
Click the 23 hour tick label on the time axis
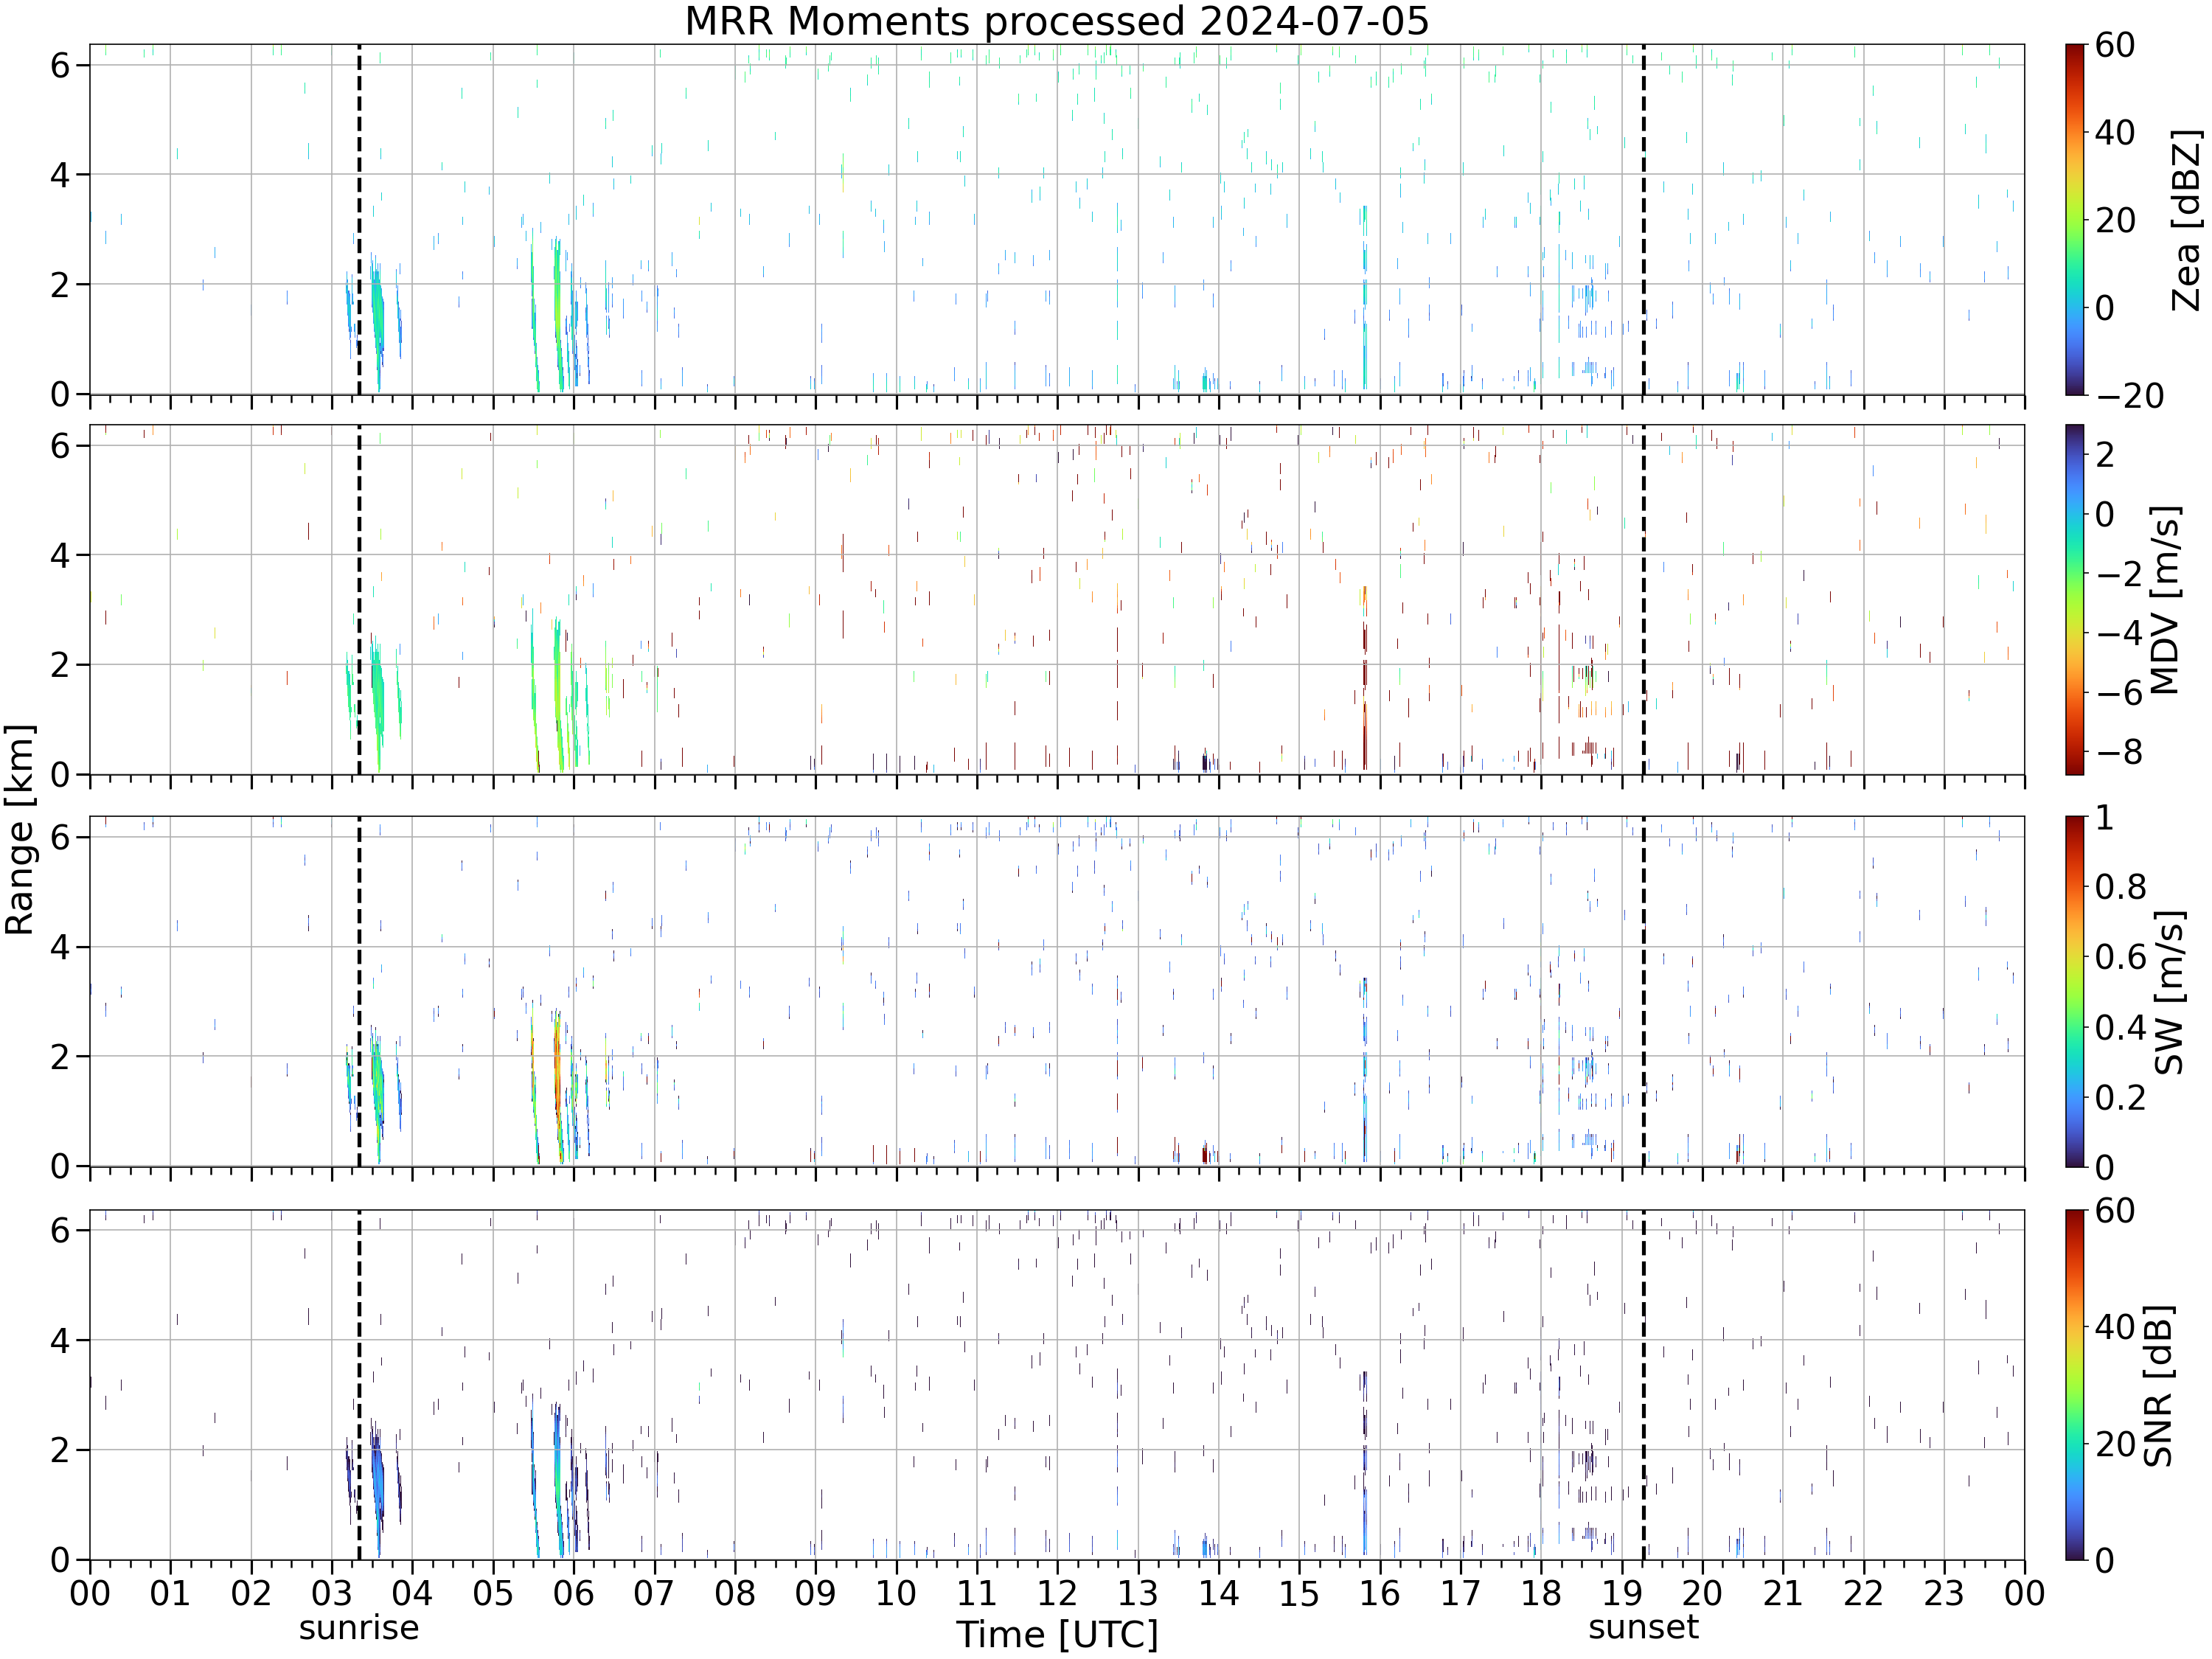point(1944,1593)
